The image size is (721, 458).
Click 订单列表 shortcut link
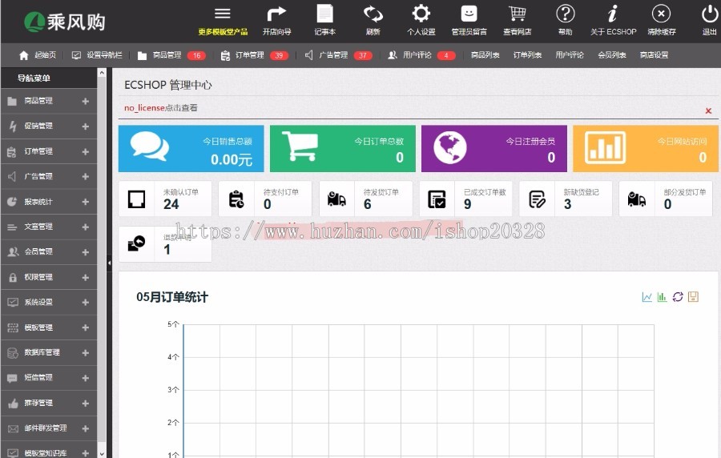click(527, 55)
